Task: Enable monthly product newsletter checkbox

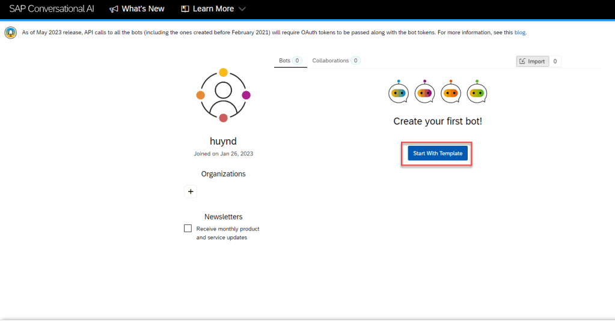Action: pyautogui.click(x=188, y=229)
